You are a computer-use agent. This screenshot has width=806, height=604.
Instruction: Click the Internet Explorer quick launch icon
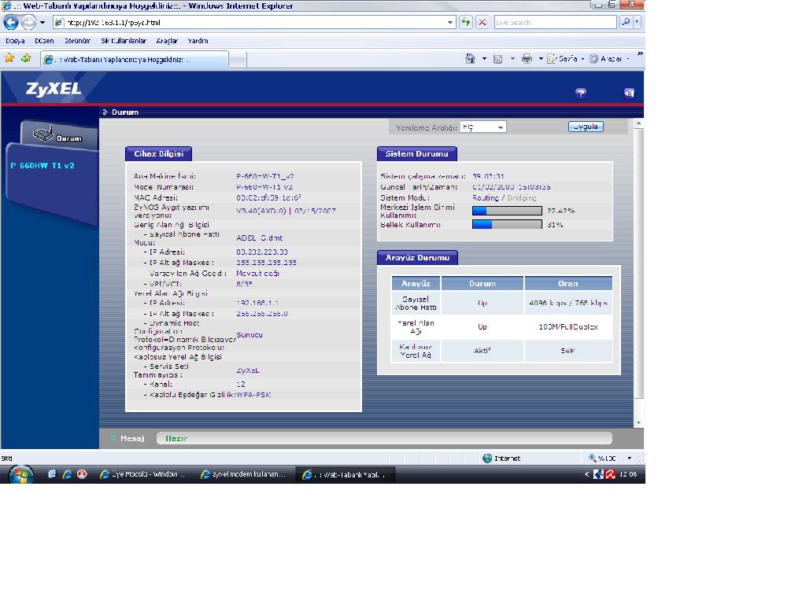[x=67, y=474]
